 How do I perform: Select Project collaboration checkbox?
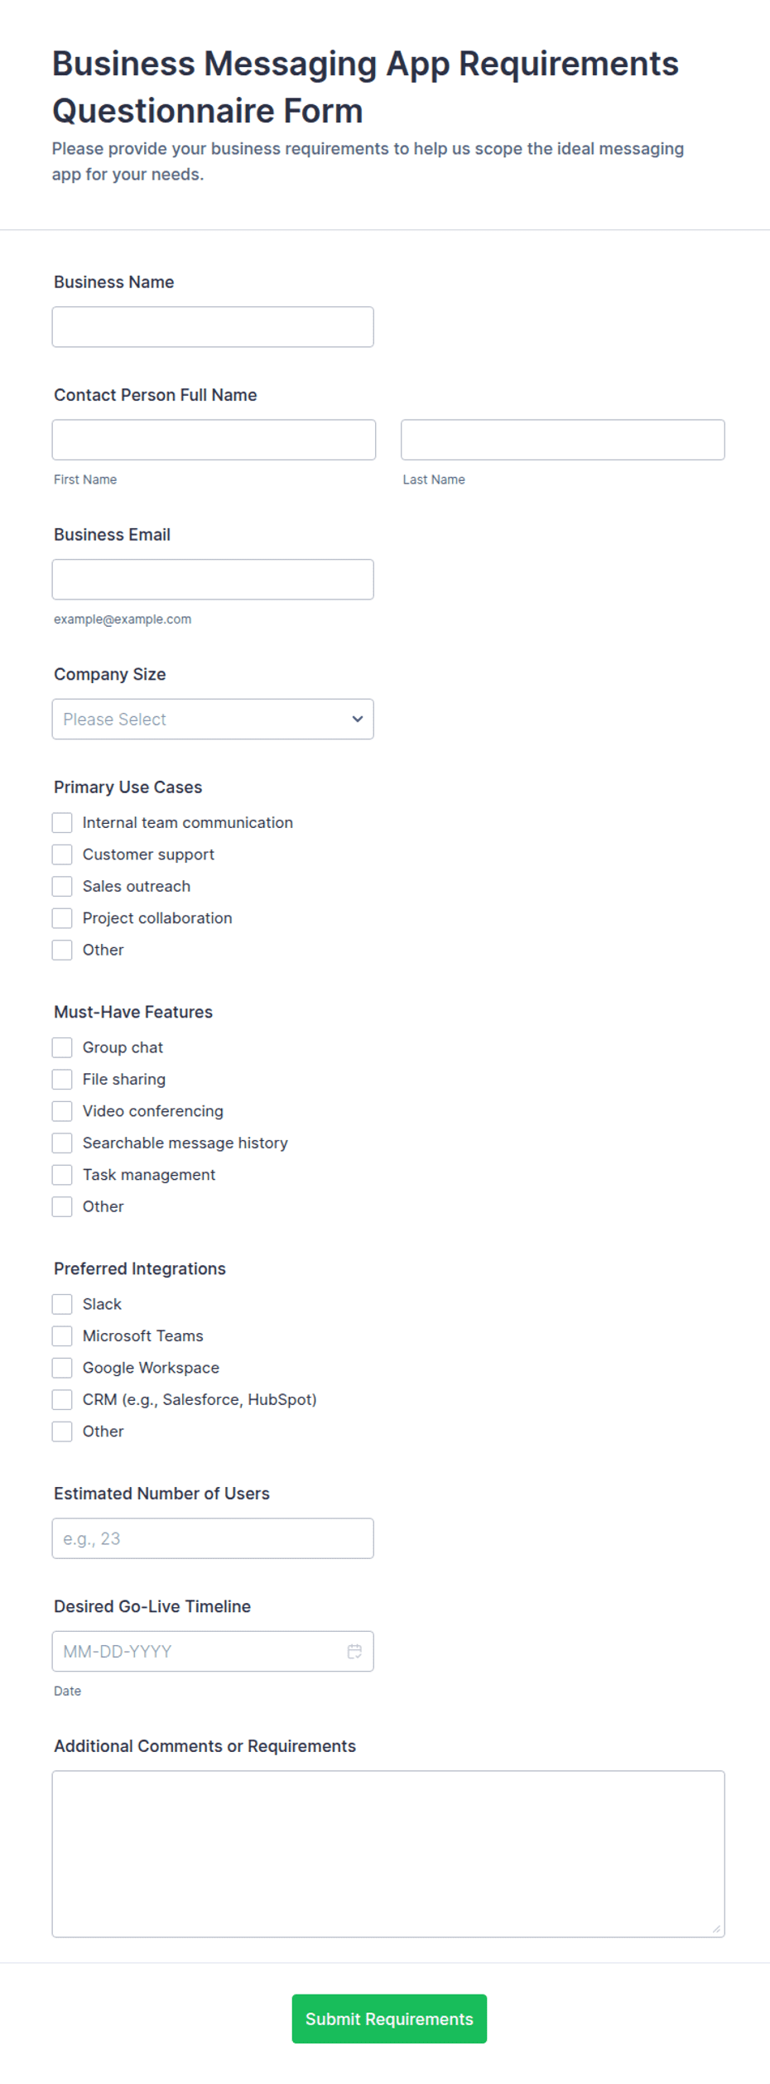pyautogui.click(x=62, y=918)
